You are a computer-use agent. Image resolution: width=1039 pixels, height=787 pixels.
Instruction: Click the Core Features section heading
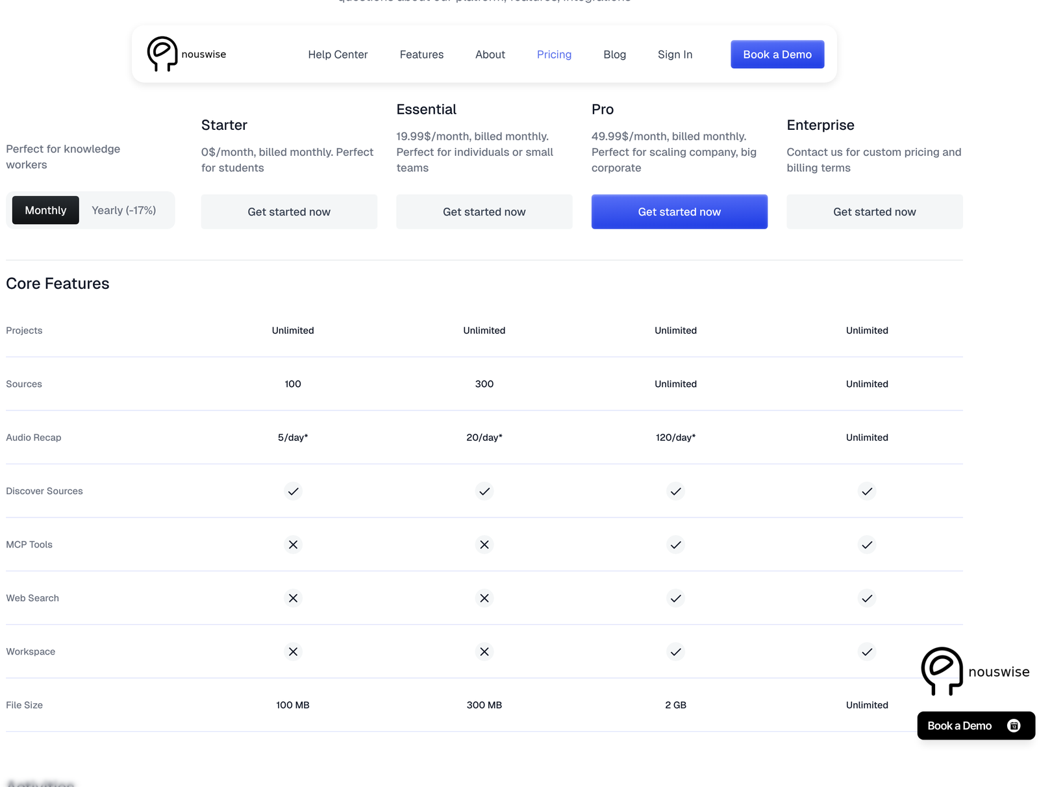58,284
